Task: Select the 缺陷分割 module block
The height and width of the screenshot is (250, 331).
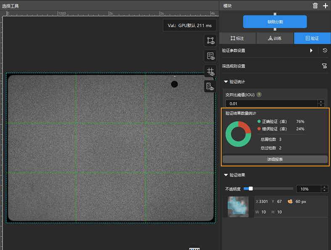Action: pyautogui.click(x=275, y=21)
